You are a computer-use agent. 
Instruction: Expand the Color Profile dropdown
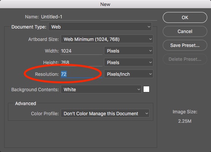[x=105, y=113]
